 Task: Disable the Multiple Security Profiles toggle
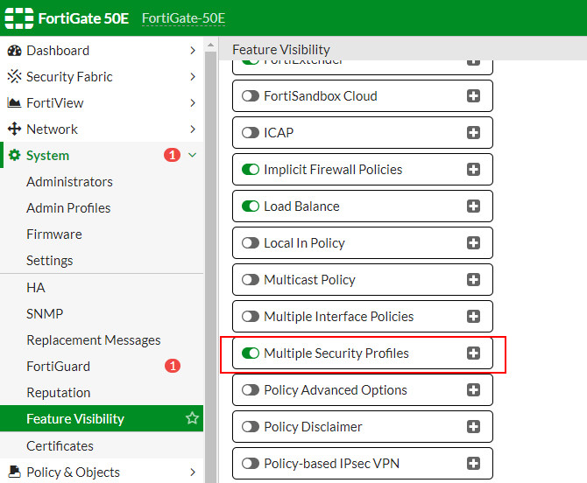(251, 353)
